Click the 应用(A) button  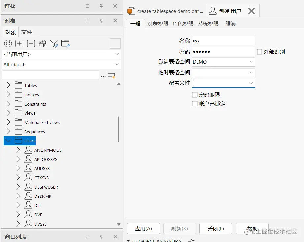(x=143, y=228)
